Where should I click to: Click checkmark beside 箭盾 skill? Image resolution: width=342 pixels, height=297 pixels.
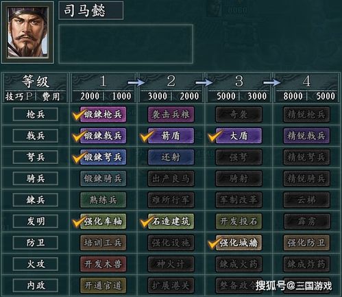point(146,136)
